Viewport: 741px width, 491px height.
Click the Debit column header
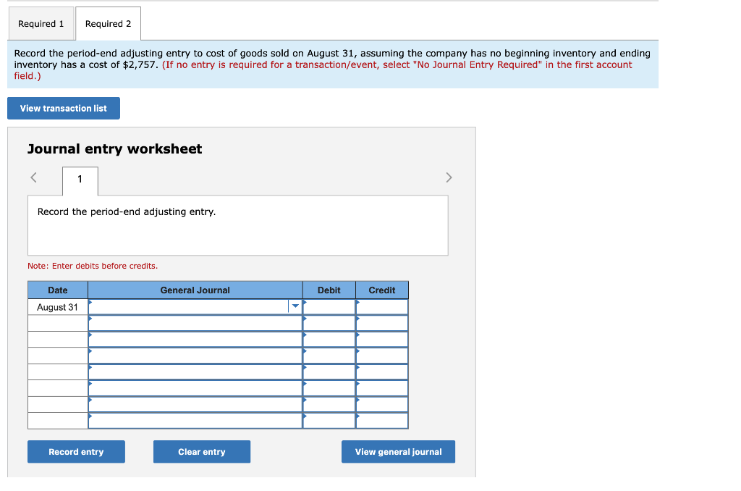(329, 290)
